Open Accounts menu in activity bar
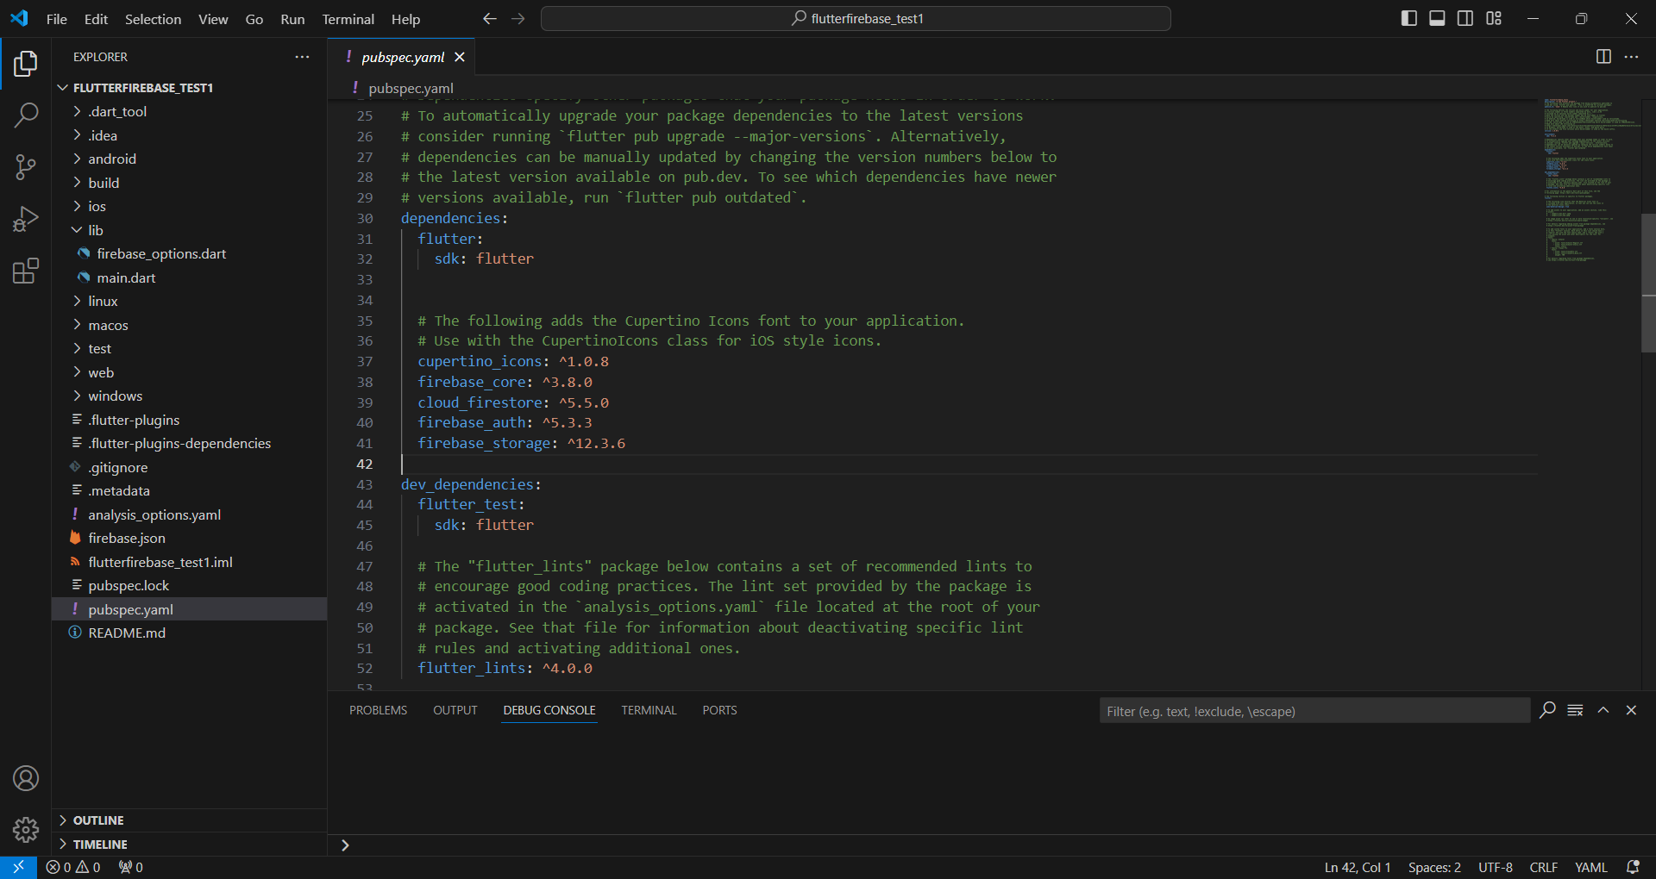Screen dimensions: 1656x879 tap(26, 778)
